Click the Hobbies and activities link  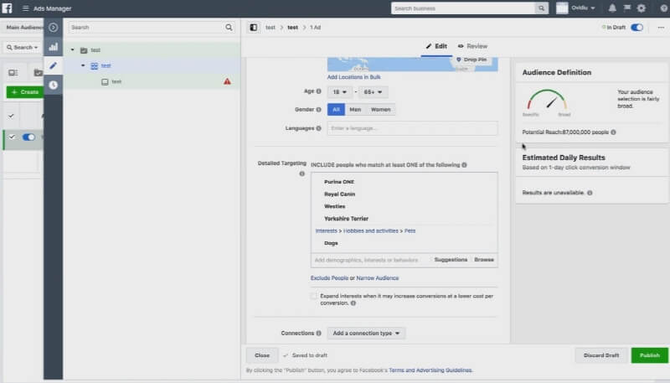coord(370,230)
